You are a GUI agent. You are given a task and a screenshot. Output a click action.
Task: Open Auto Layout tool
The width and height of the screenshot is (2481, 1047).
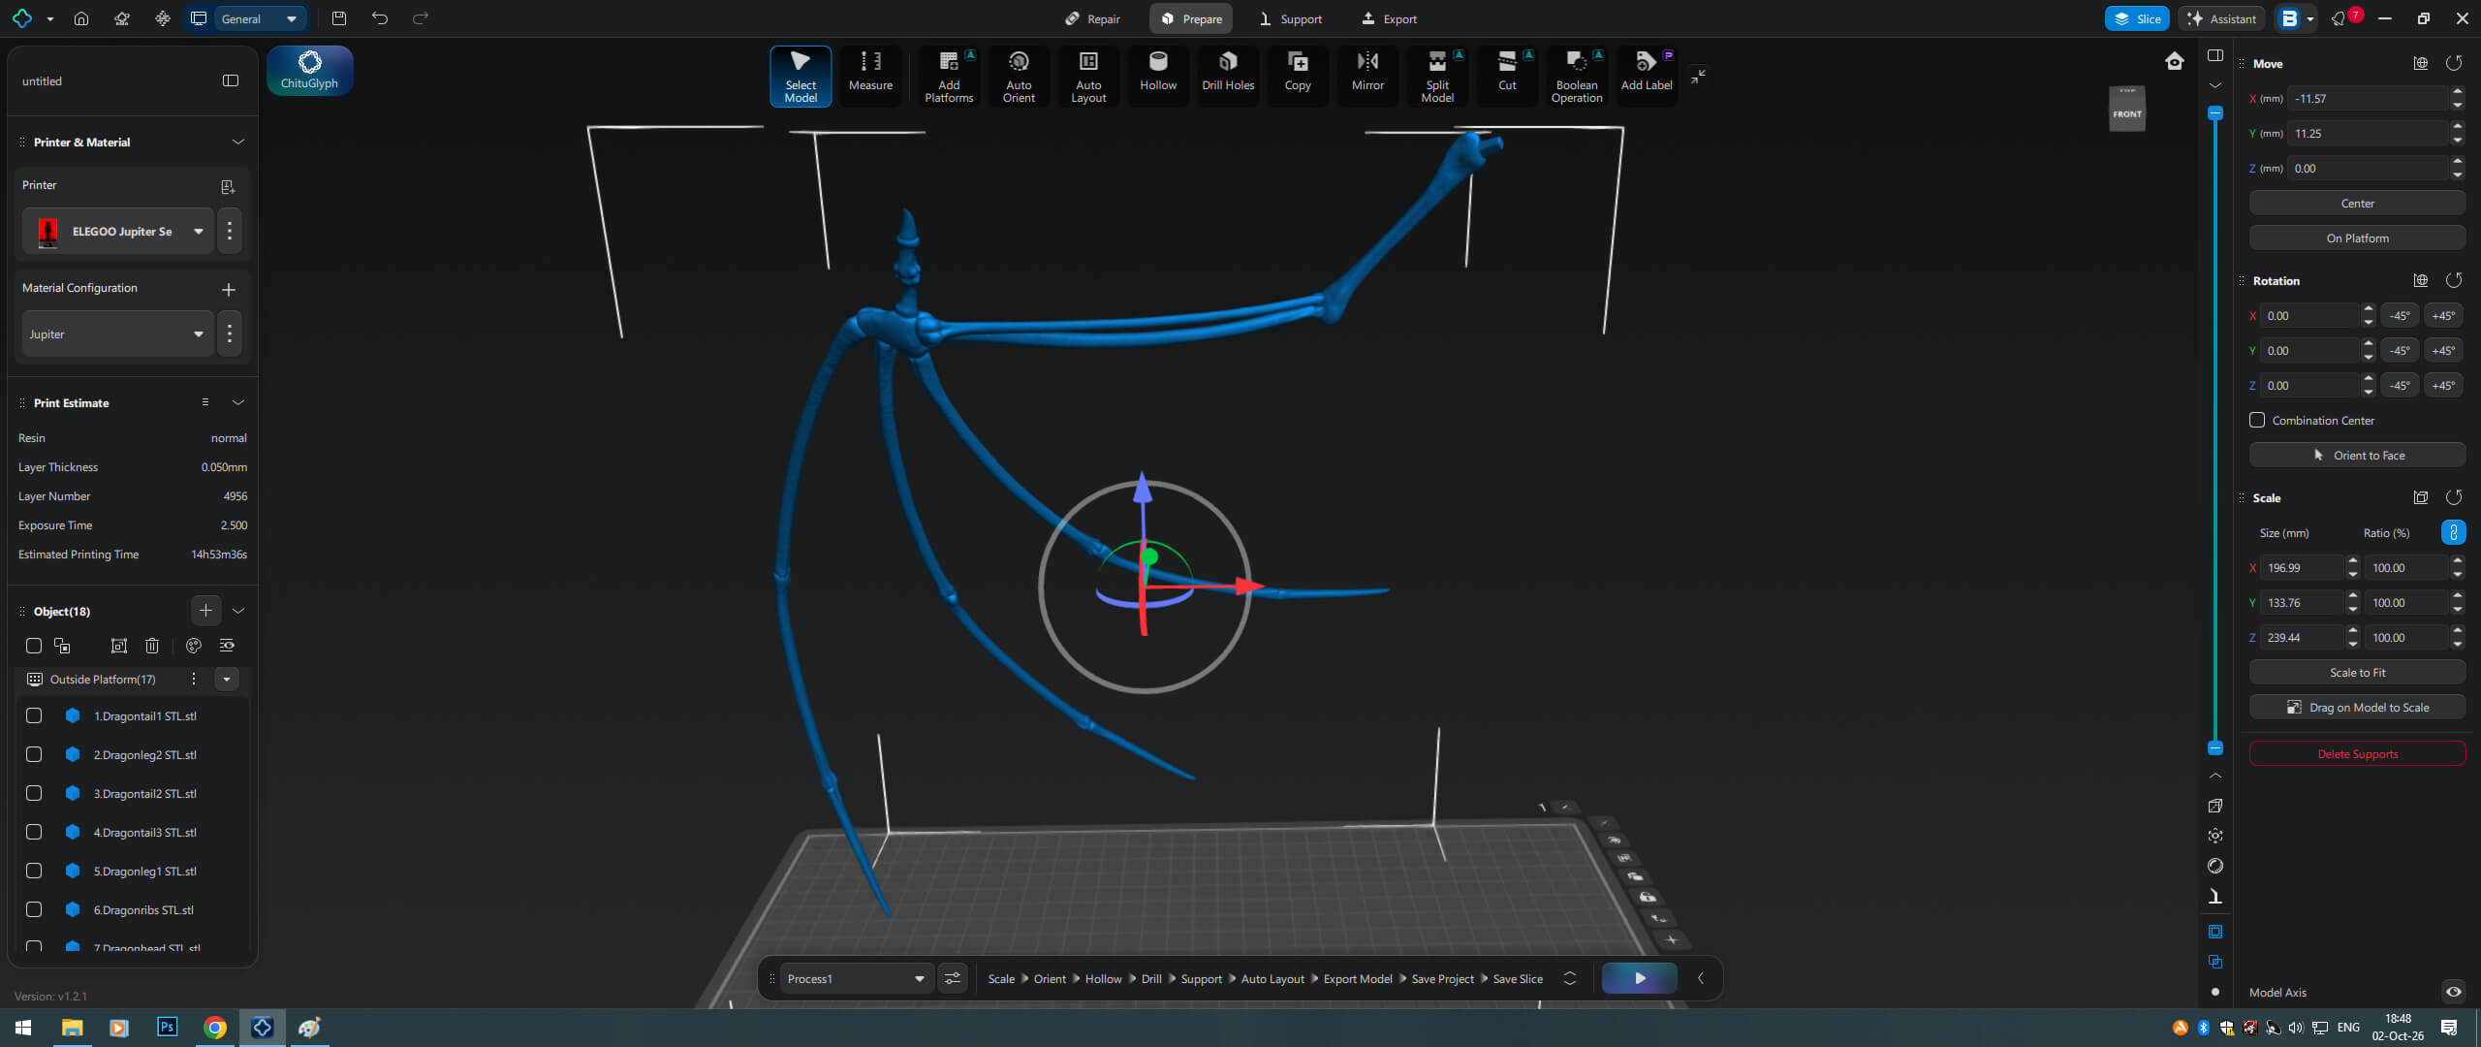1088,75
